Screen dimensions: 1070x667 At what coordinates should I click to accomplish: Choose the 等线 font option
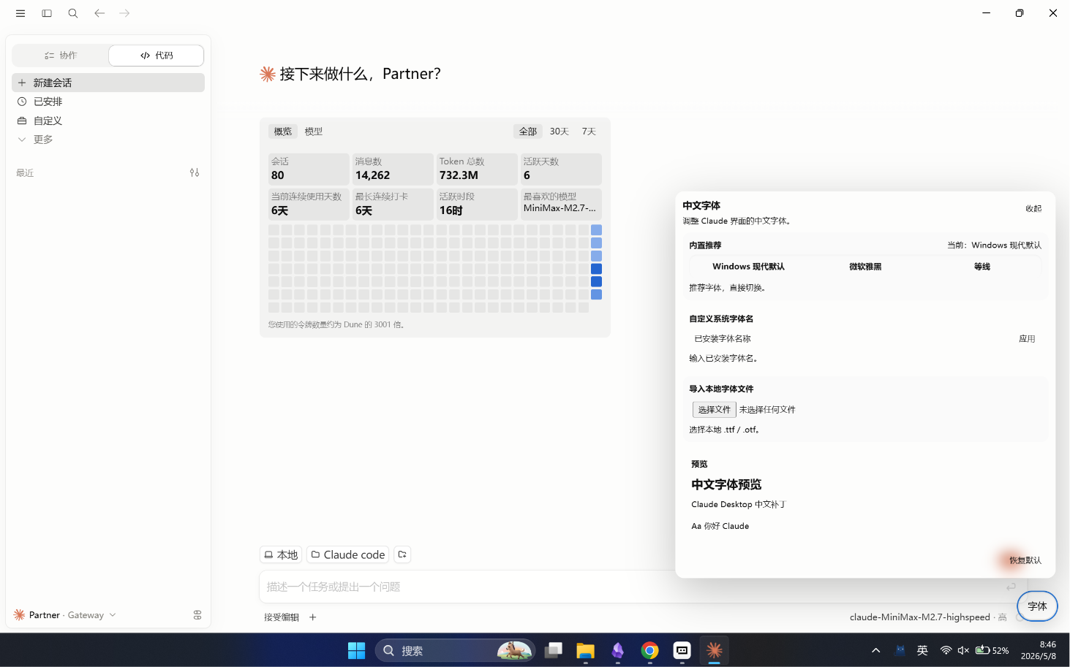point(982,267)
